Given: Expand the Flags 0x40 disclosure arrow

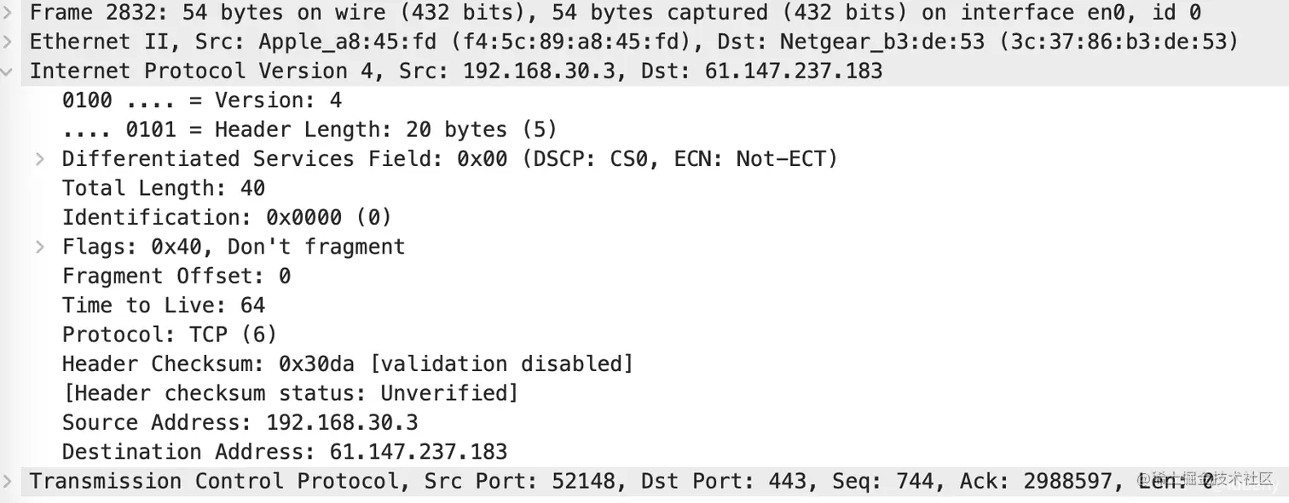Looking at the screenshot, I should (x=39, y=247).
